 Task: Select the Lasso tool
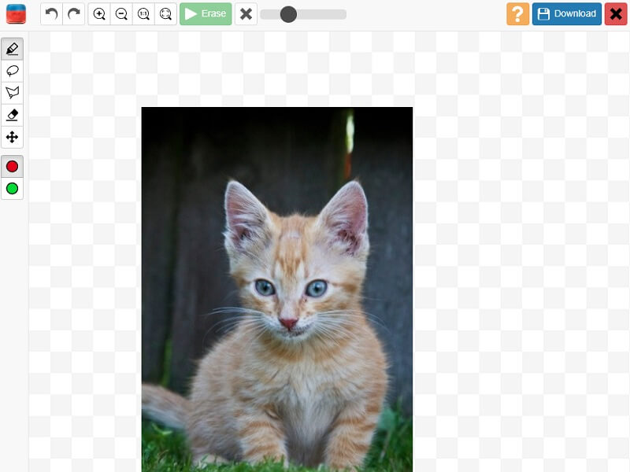coord(11,71)
